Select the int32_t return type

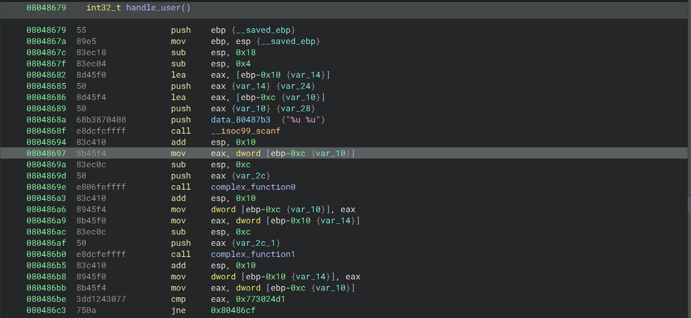pos(103,8)
